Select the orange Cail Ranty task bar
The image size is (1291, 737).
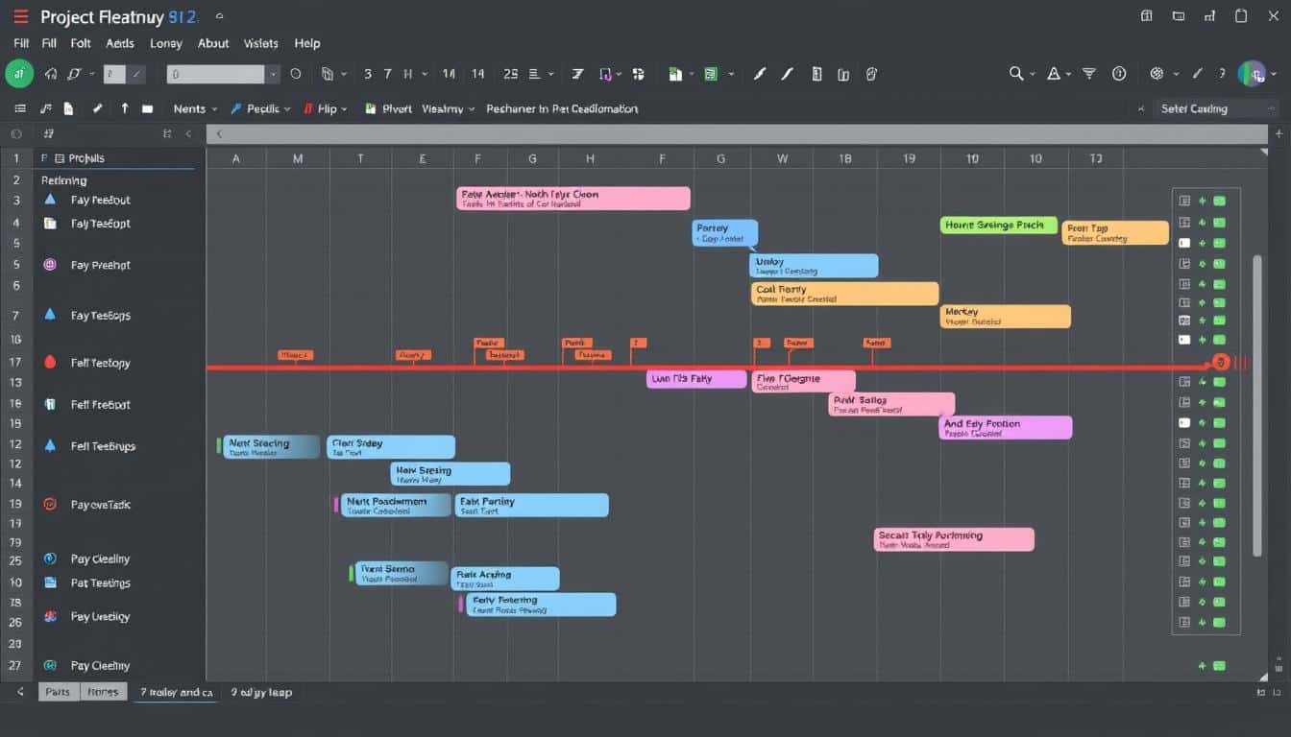(844, 294)
